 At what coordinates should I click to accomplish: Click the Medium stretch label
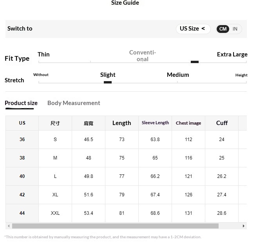pos(178,75)
